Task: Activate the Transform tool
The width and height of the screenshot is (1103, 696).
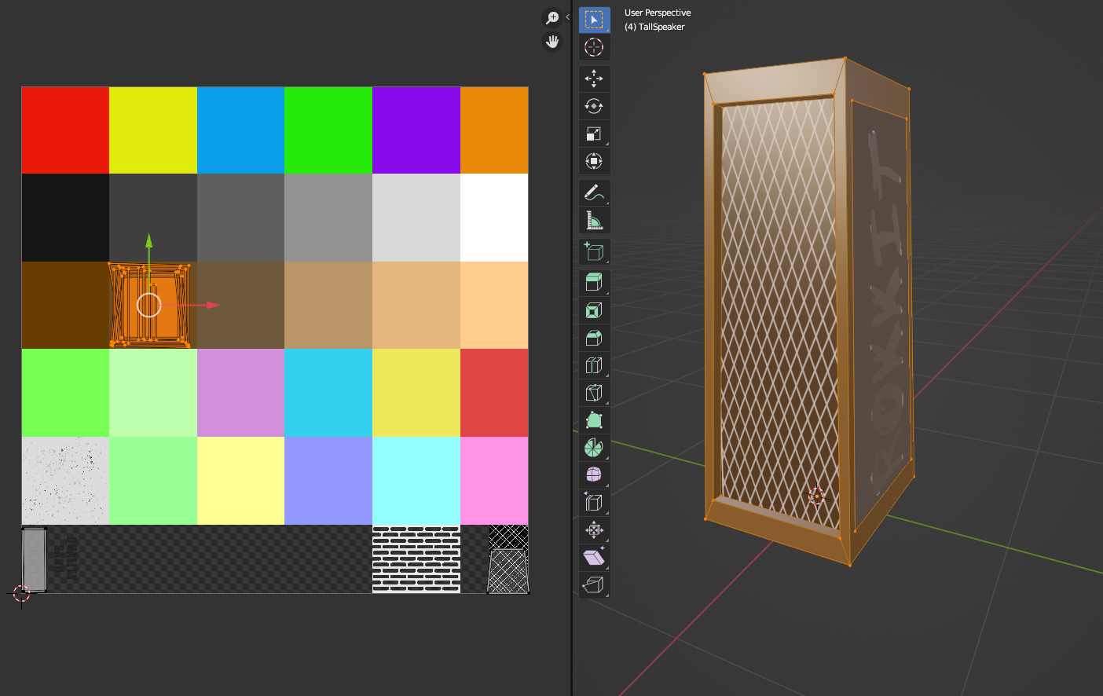Action: 594,161
